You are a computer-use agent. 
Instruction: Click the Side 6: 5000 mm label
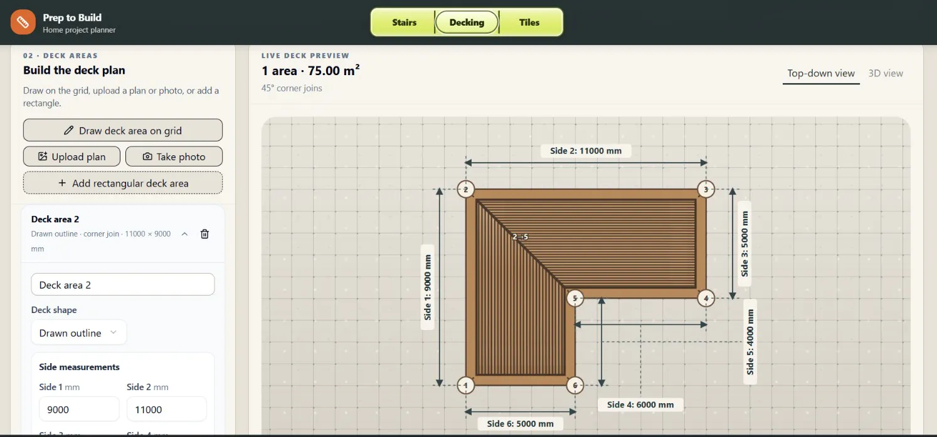[520, 424]
